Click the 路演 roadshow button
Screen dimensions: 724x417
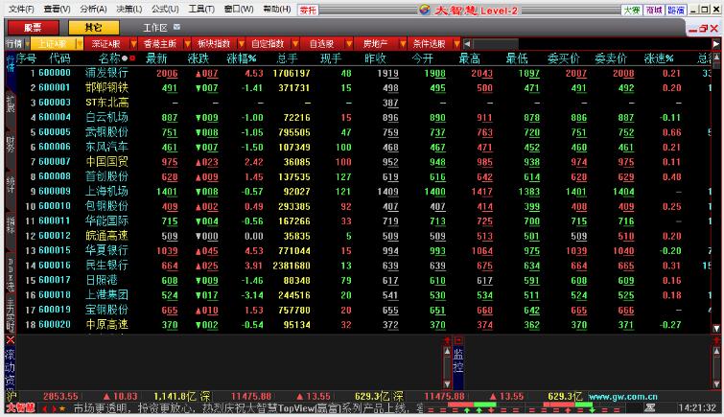676,10
